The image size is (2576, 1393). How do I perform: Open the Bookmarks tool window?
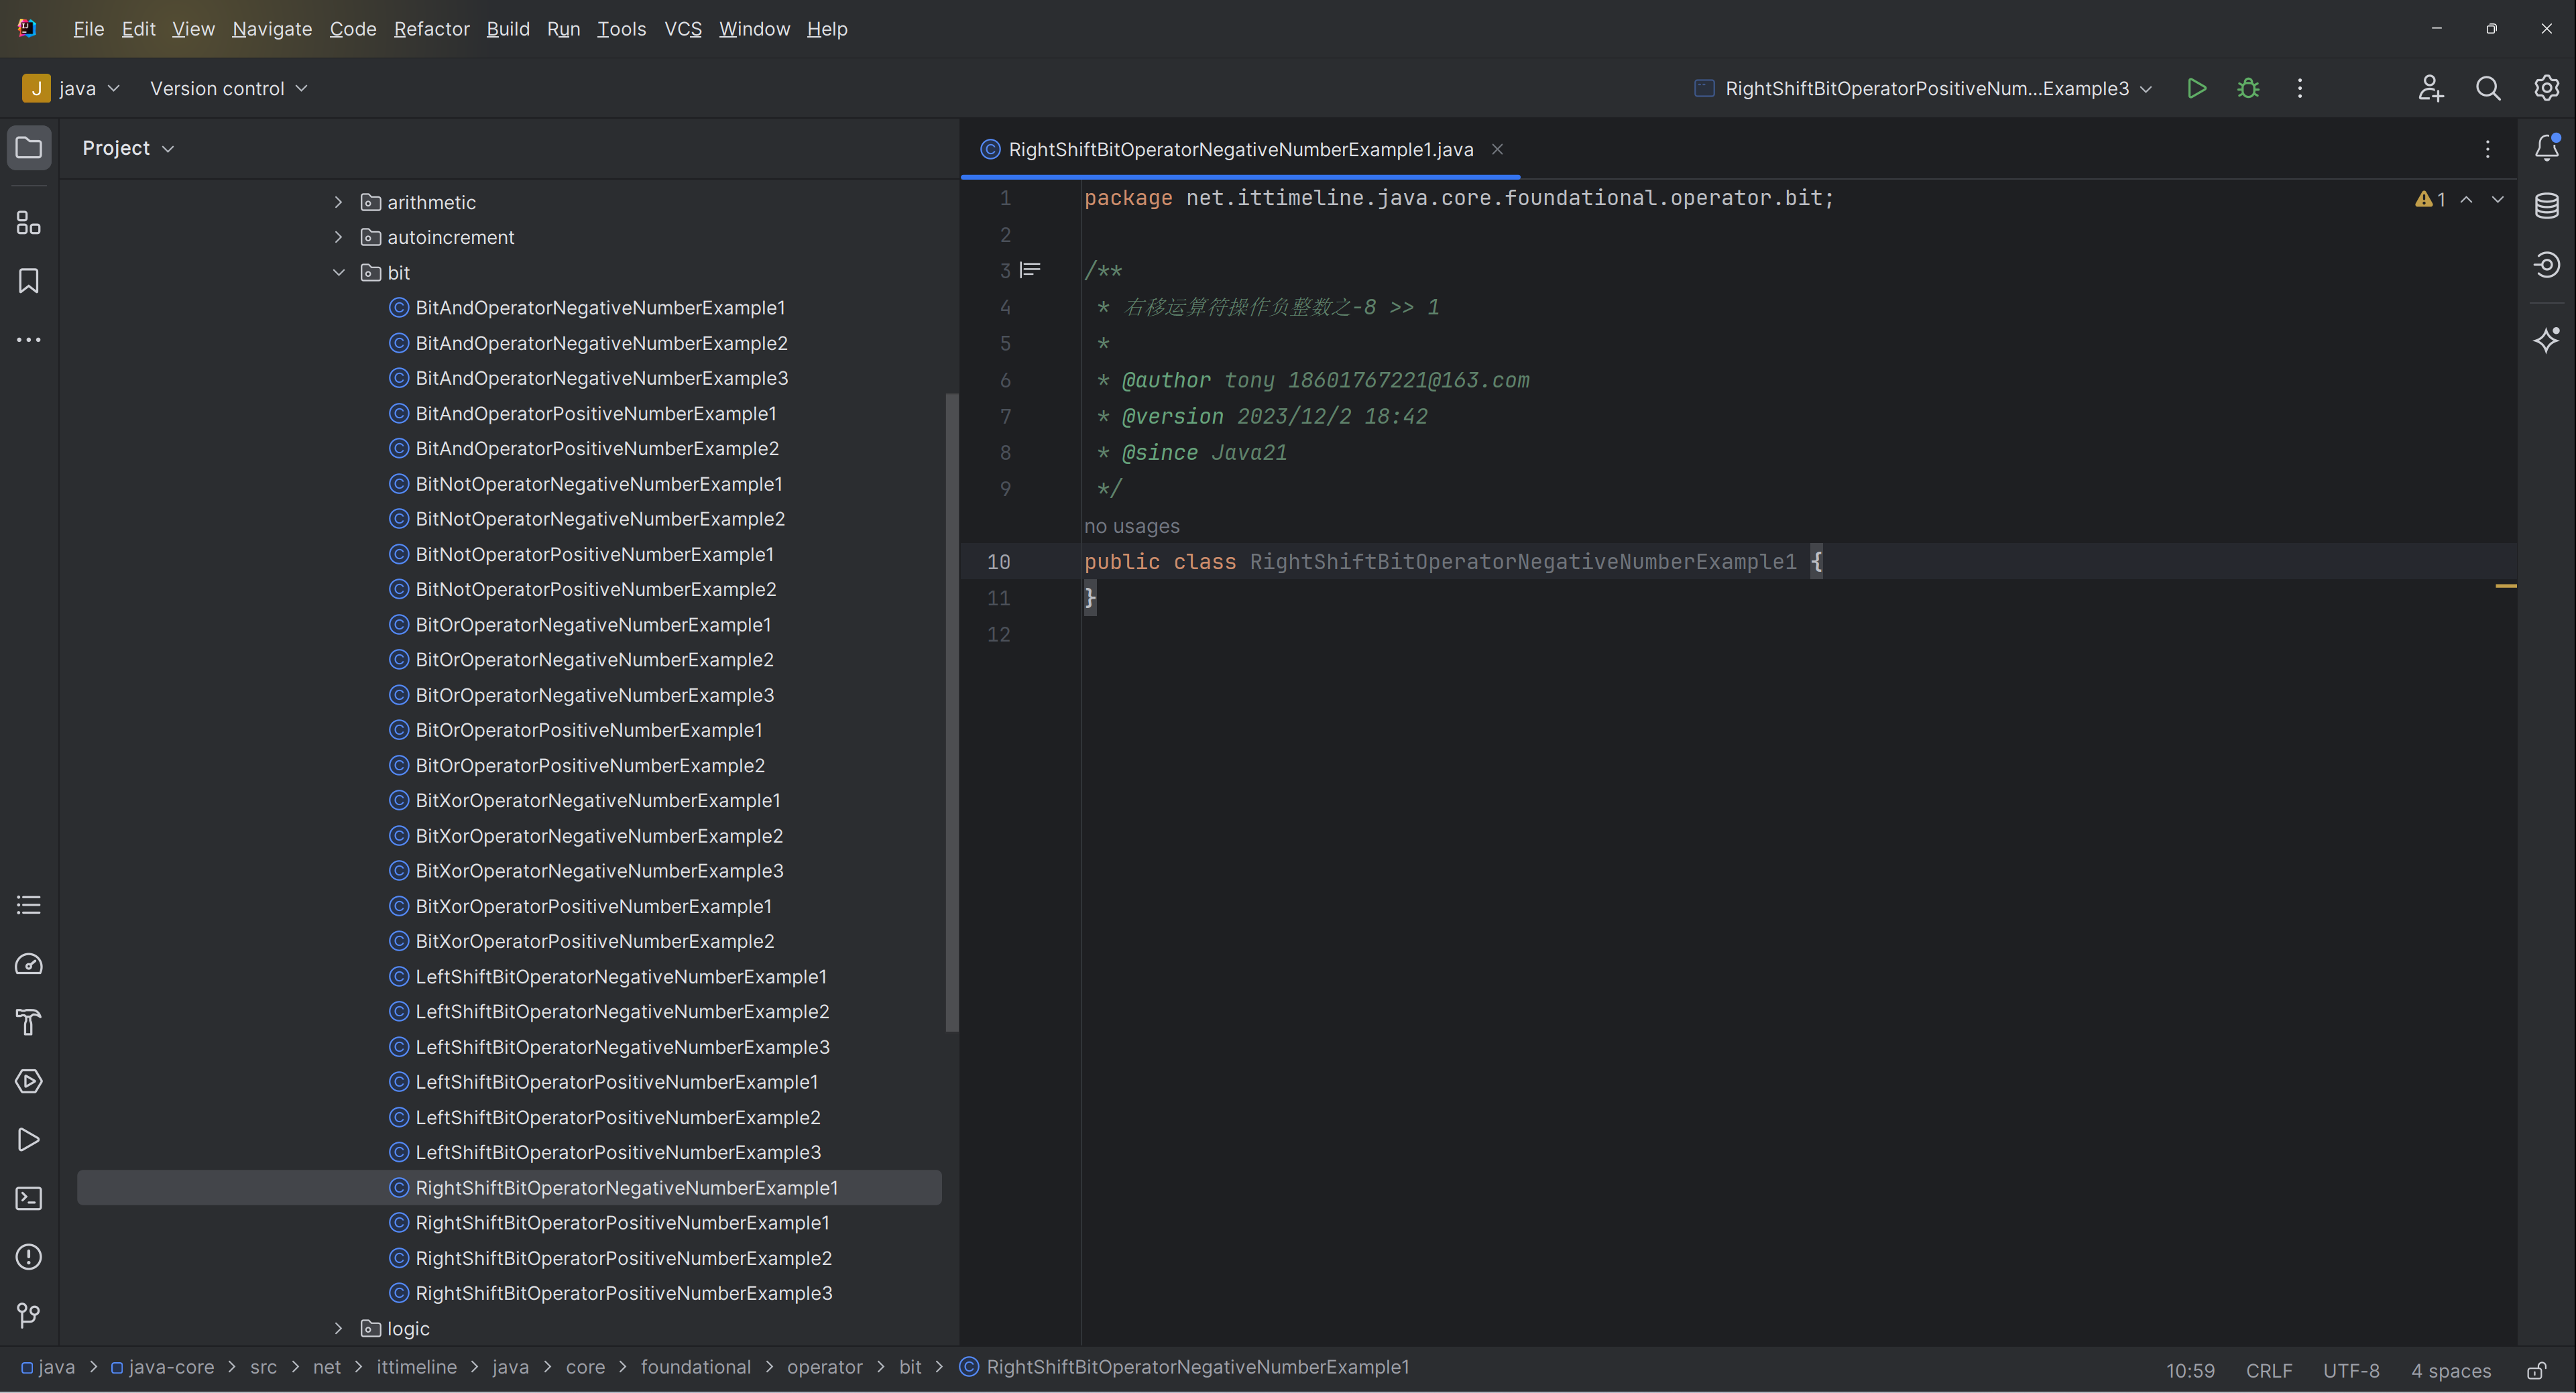[29, 281]
